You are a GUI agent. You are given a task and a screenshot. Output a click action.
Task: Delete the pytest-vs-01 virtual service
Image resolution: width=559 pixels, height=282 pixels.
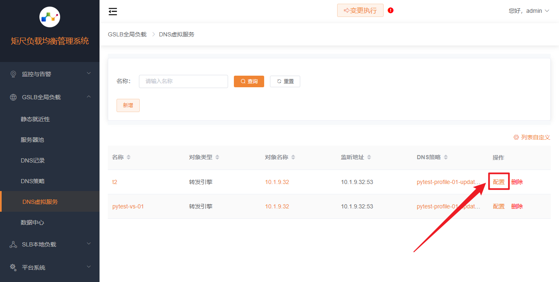(x=517, y=206)
